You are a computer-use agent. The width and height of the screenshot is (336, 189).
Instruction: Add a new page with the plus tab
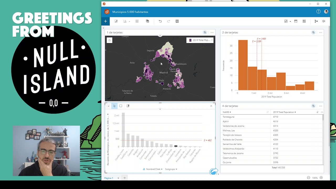click(x=125, y=178)
